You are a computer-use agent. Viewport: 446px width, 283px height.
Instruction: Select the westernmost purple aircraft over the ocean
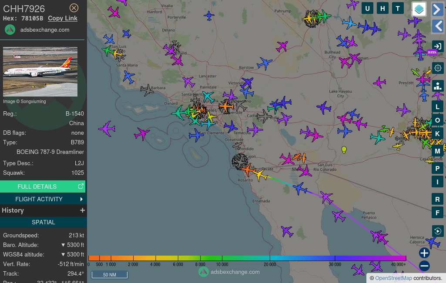(107, 129)
